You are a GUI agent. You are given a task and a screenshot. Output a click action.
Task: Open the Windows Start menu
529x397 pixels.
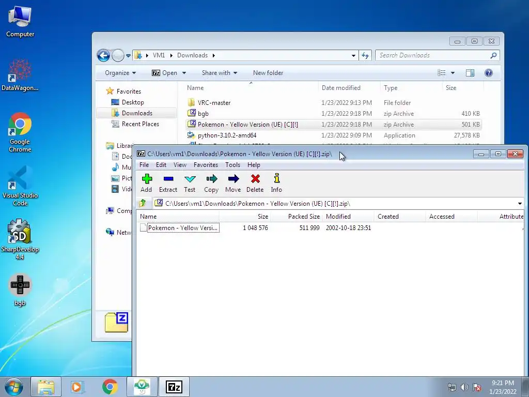(14, 387)
